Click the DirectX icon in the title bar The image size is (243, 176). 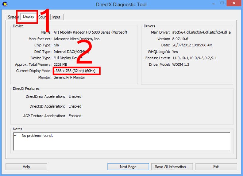(4, 4)
